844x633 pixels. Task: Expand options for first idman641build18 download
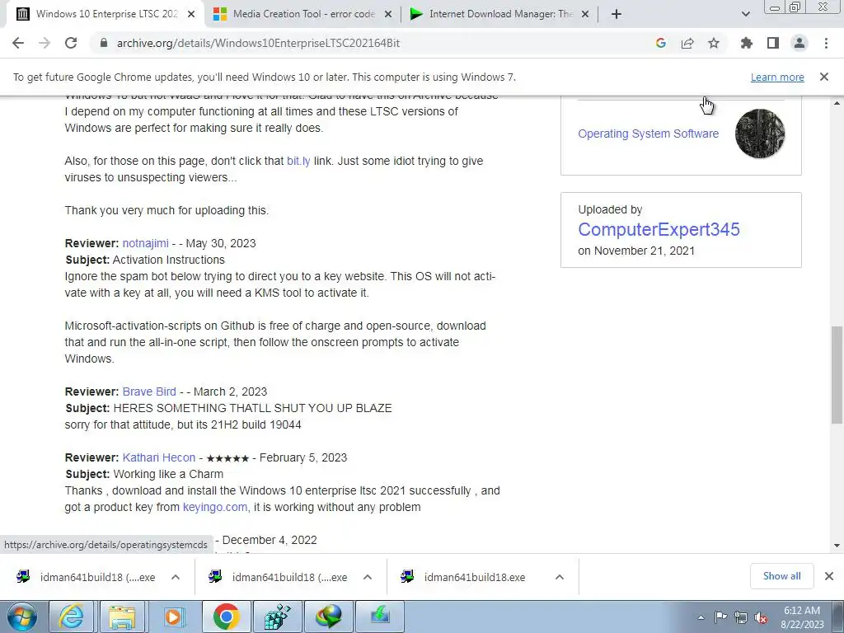[176, 577]
